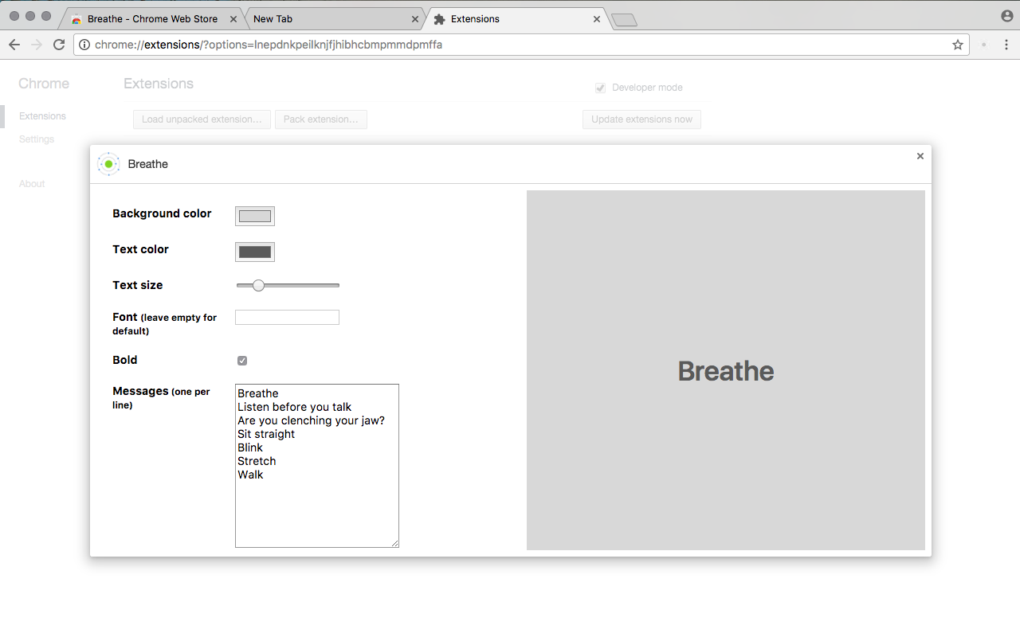This screenshot has width=1020, height=637.
Task: Click the browser forward arrow
Action: 36,45
